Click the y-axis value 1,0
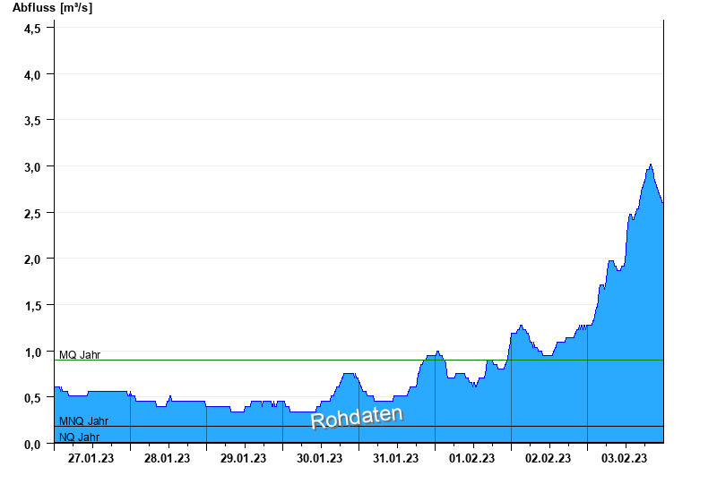 coord(32,352)
